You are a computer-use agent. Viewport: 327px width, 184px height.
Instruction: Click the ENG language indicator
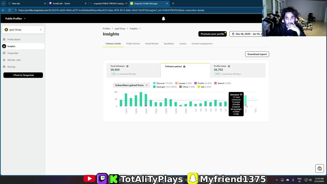[x=299, y=180]
